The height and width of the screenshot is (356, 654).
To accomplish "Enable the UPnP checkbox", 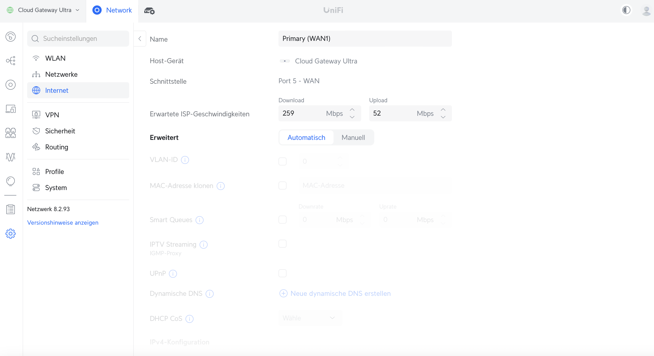I will (x=282, y=273).
